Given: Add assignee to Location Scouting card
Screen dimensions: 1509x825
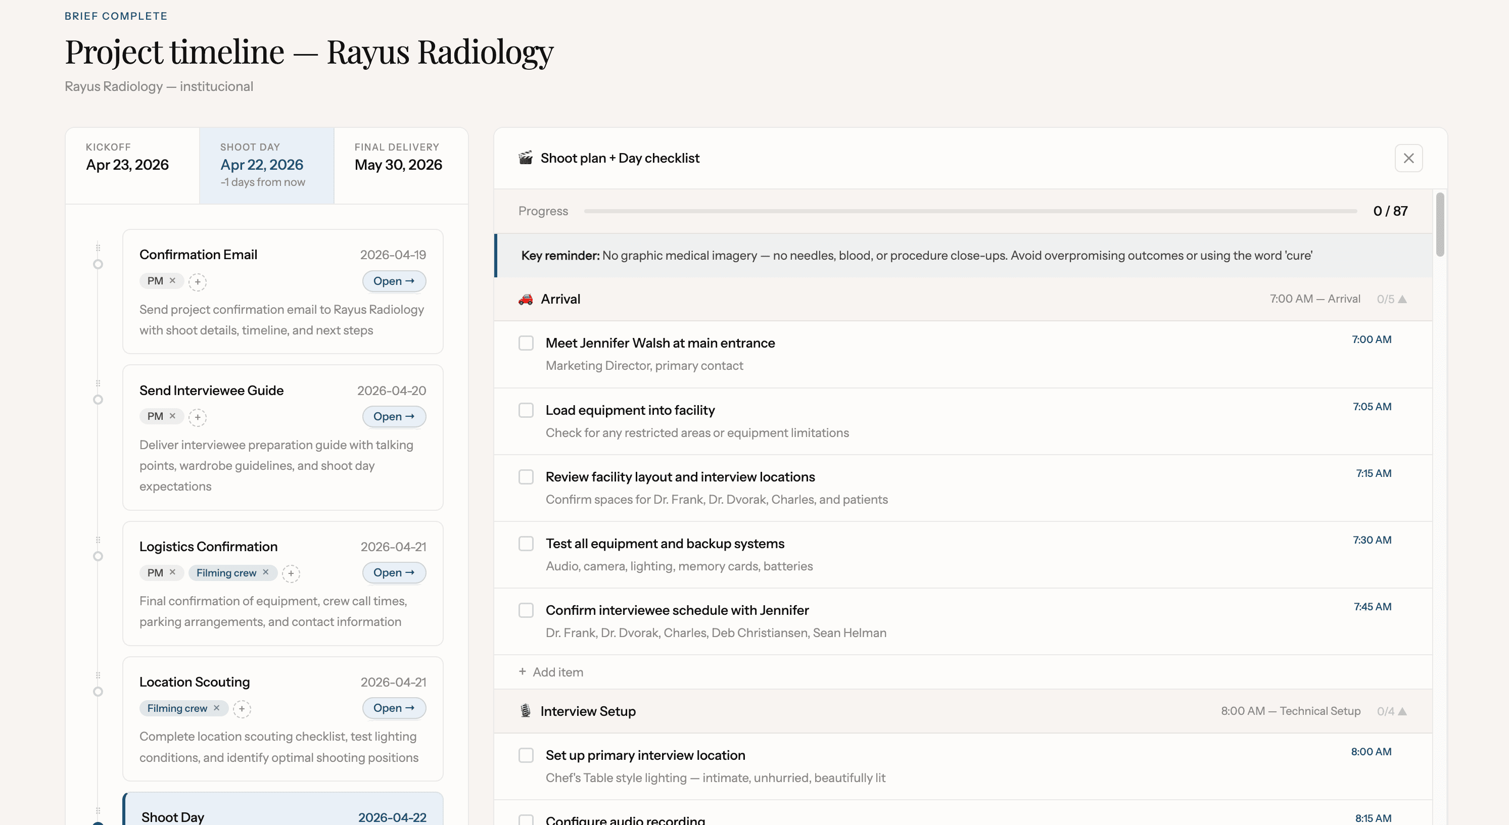Looking at the screenshot, I should point(242,708).
